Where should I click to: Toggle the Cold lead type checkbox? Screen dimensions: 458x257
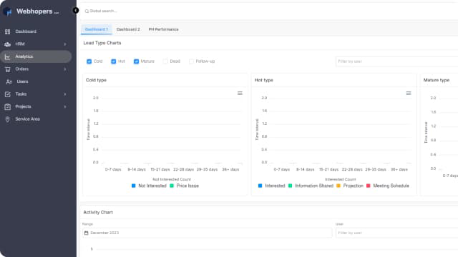[89, 61]
